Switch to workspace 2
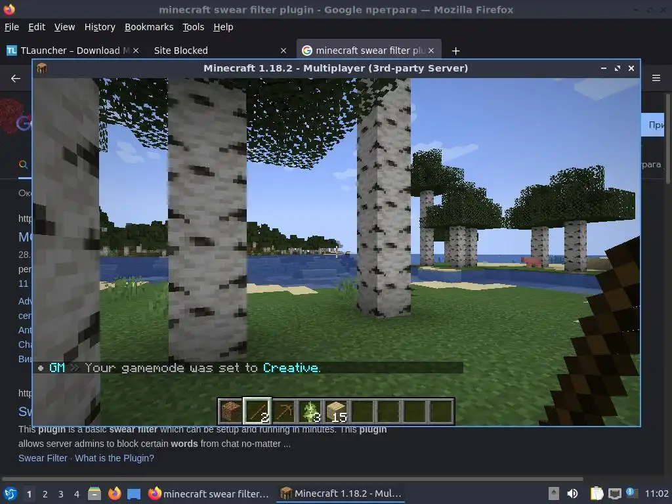Viewport: 672px width, 504px height. pos(45,494)
